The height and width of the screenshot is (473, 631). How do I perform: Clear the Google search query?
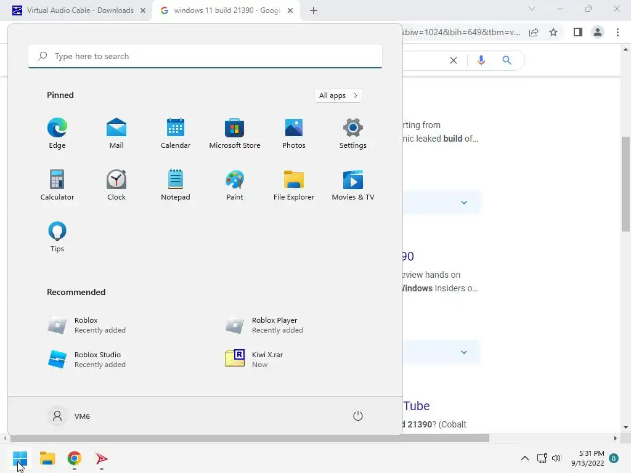coord(454,60)
